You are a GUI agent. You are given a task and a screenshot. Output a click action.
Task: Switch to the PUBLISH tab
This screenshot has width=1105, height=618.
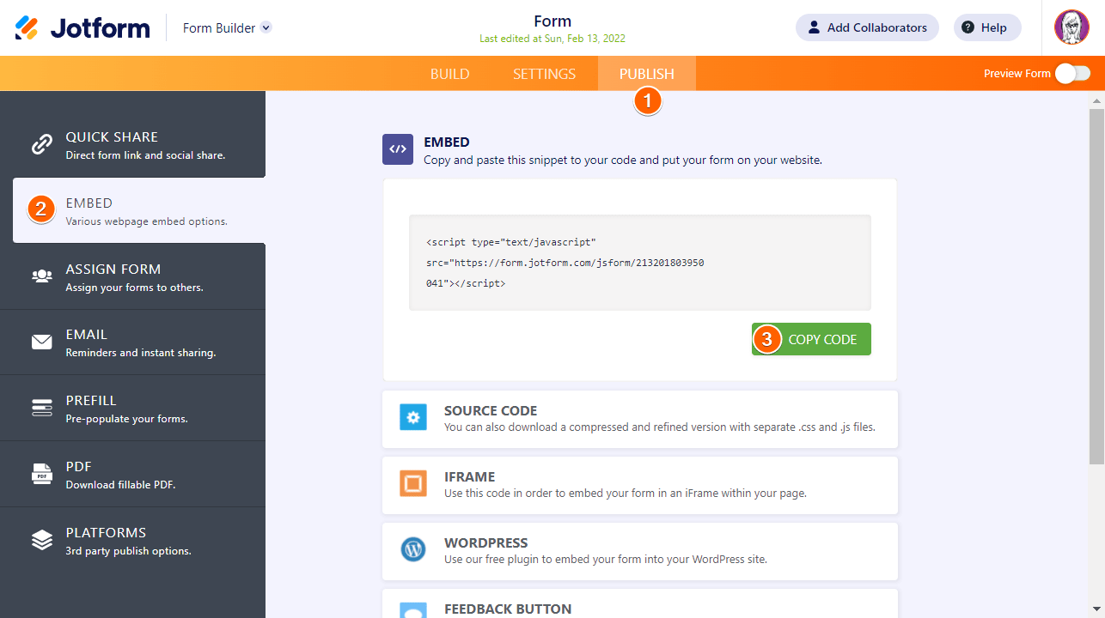tap(647, 74)
